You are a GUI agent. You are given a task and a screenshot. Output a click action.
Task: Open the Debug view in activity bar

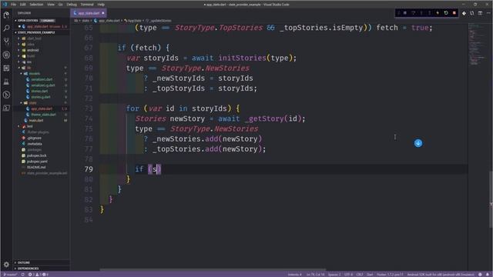point(6,55)
